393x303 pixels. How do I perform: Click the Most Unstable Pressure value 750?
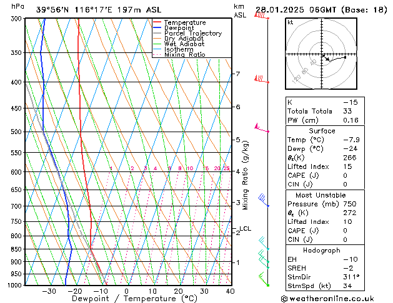(x=350, y=204)
